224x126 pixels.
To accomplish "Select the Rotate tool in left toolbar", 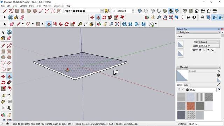I will coord(3,83).
